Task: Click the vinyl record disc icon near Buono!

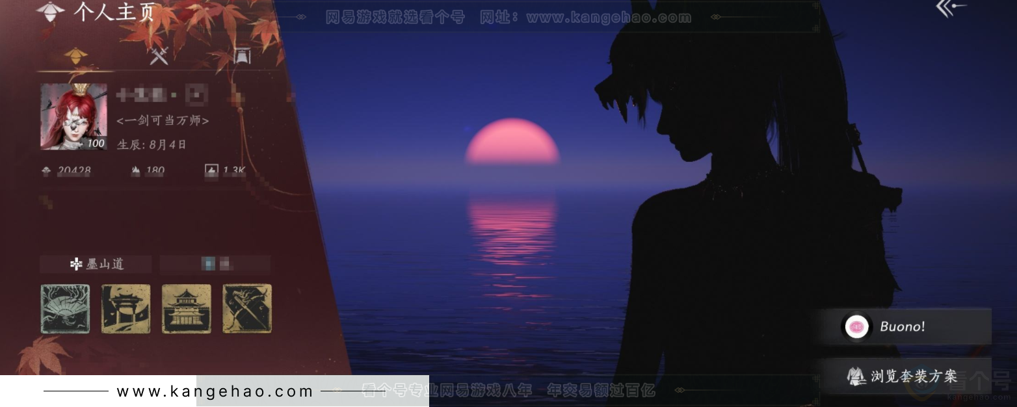Action: [856, 326]
